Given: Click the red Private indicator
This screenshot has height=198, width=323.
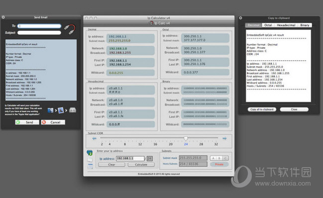Looking at the screenshot, I should coord(219,164).
